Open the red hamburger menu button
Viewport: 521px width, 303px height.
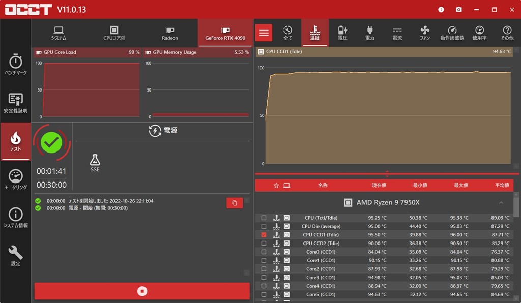click(264, 33)
